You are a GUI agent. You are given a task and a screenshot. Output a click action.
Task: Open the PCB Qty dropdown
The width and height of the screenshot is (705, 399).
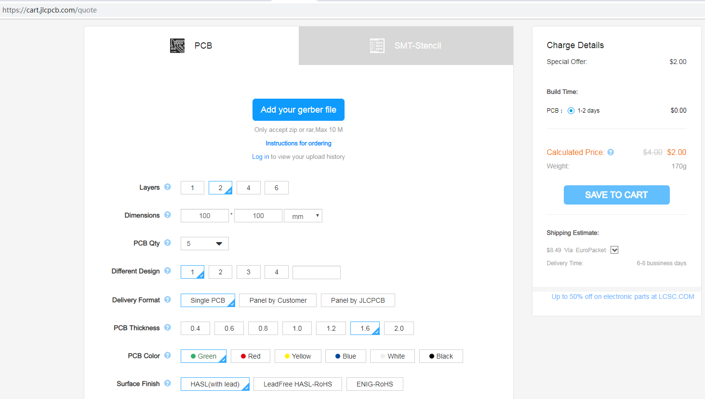[205, 244]
